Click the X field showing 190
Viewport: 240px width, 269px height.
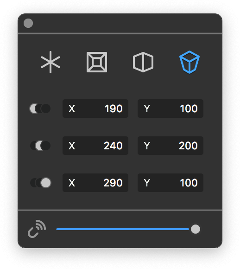(x=95, y=109)
